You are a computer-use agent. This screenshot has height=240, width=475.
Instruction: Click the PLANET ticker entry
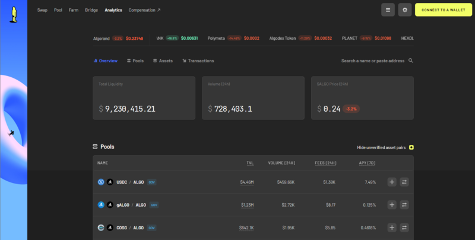[366, 39]
